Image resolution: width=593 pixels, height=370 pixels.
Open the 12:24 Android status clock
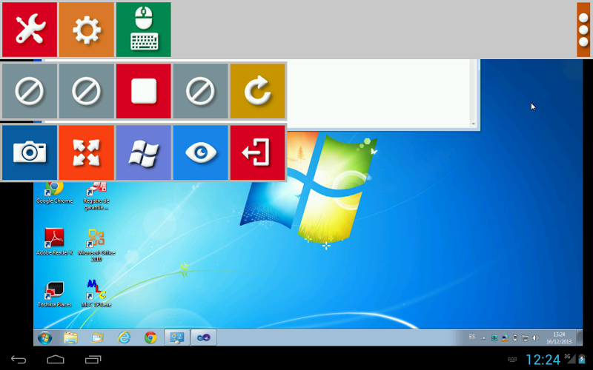tap(543, 360)
